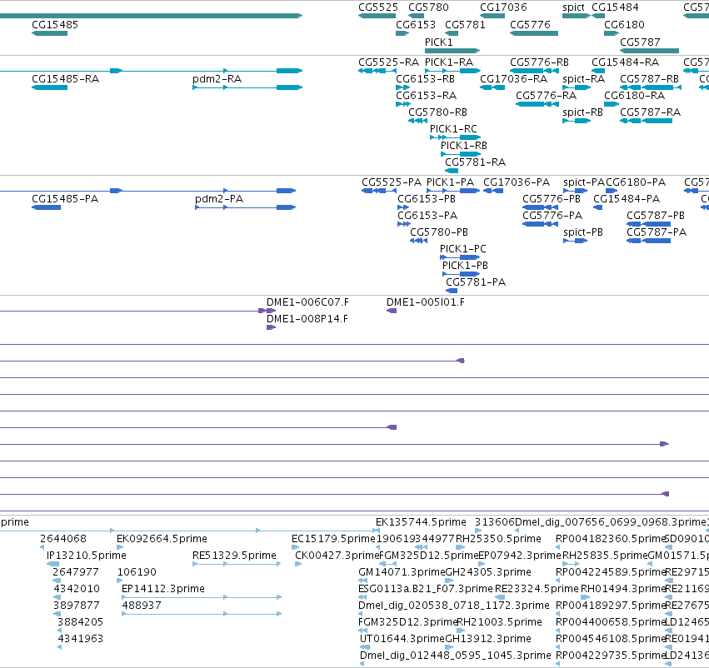This screenshot has height=668, width=709.
Task: Click the pdm2-RA transcript label
Action: coord(217,78)
